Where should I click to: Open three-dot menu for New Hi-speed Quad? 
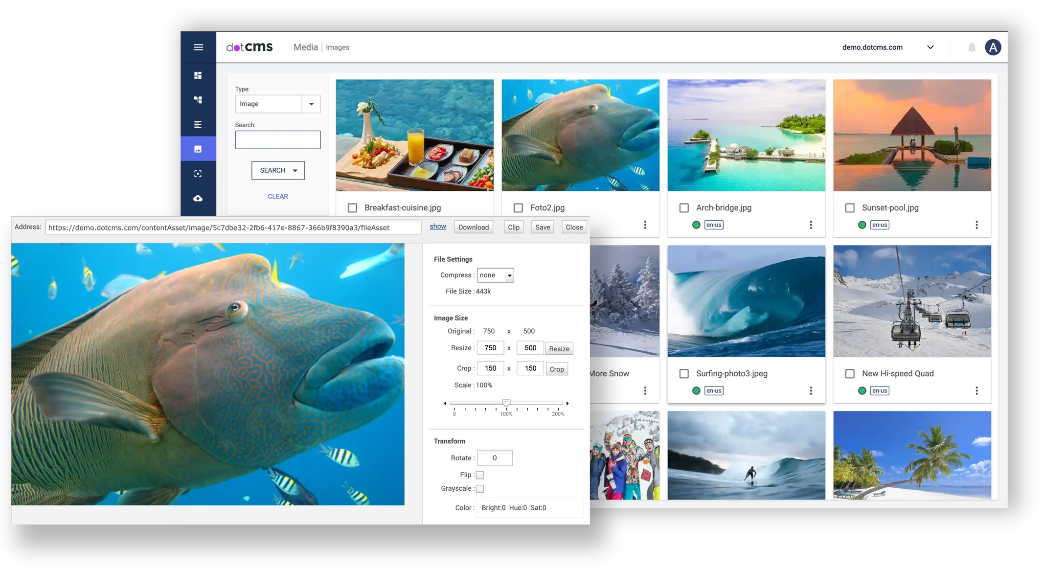[x=976, y=390]
